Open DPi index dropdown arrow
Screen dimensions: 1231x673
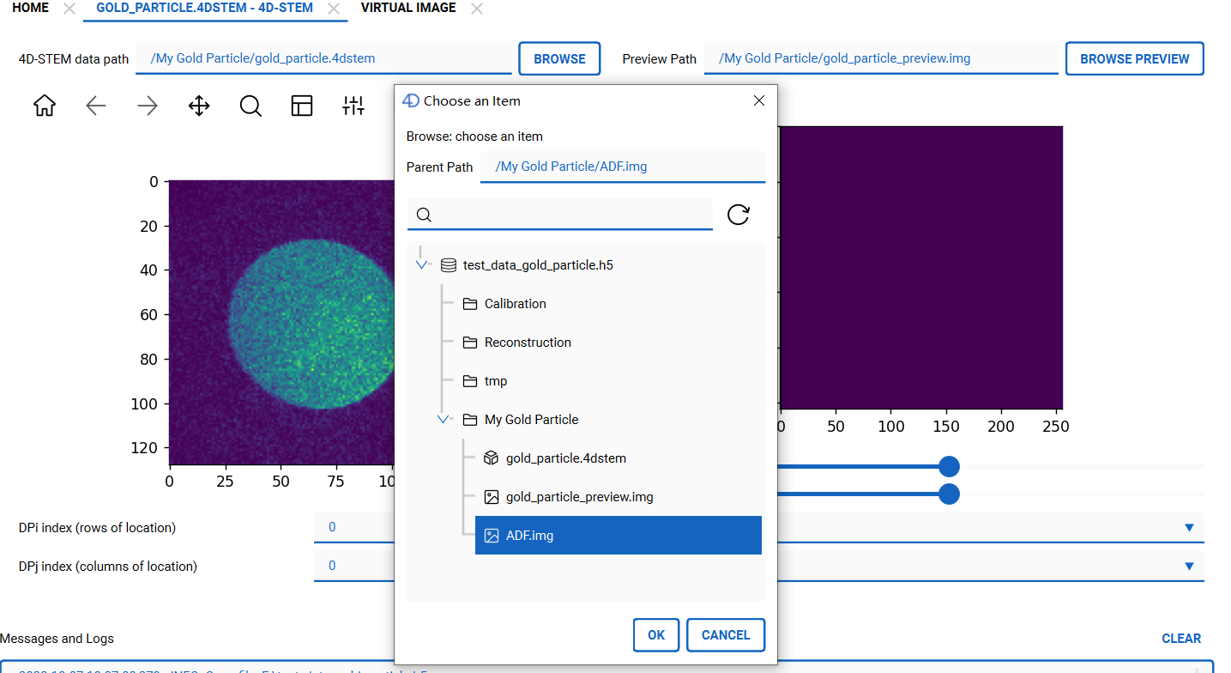click(1189, 528)
